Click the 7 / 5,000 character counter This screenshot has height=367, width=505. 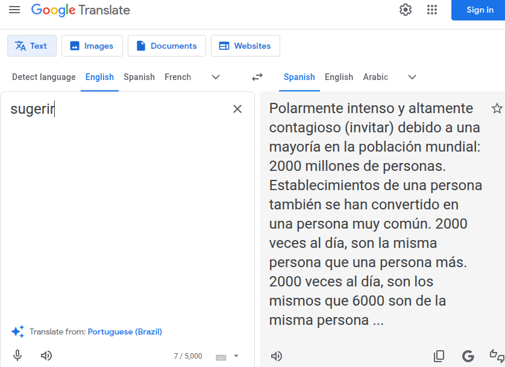pos(188,356)
